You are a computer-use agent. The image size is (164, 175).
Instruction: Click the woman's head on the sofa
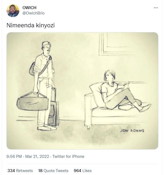pyautogui.click(x=109, y=76)
